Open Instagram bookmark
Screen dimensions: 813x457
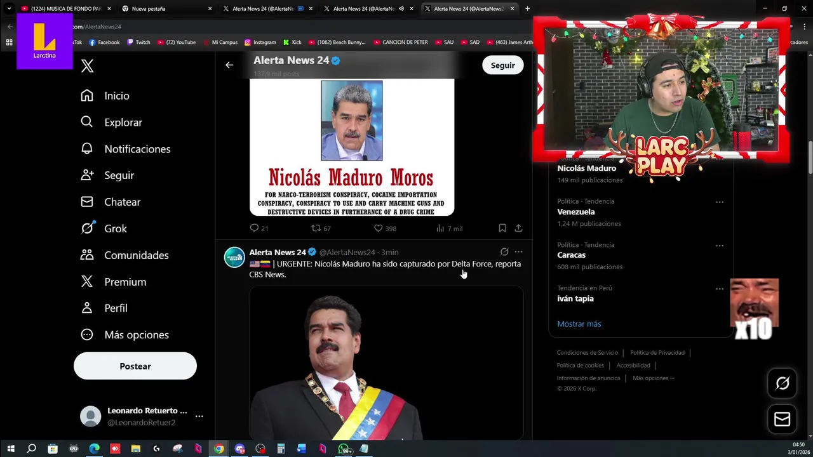pyautogui.click(x=260, y=43)
